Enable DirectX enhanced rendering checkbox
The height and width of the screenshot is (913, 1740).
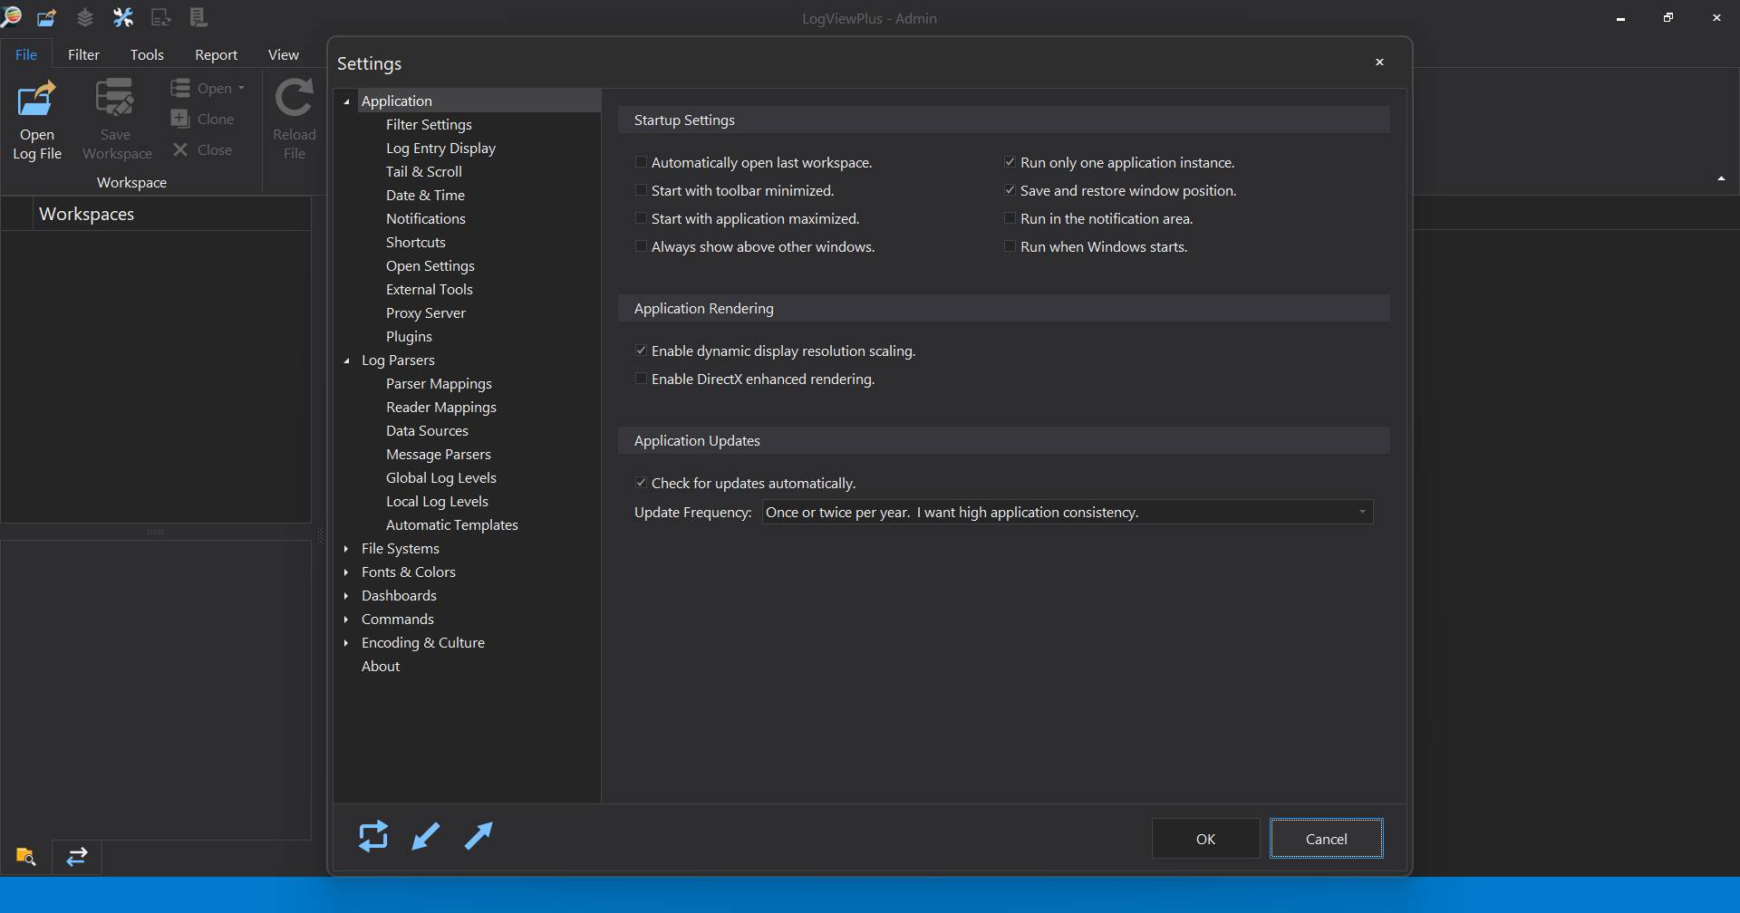pyautogui.click(x=641, y=379)
